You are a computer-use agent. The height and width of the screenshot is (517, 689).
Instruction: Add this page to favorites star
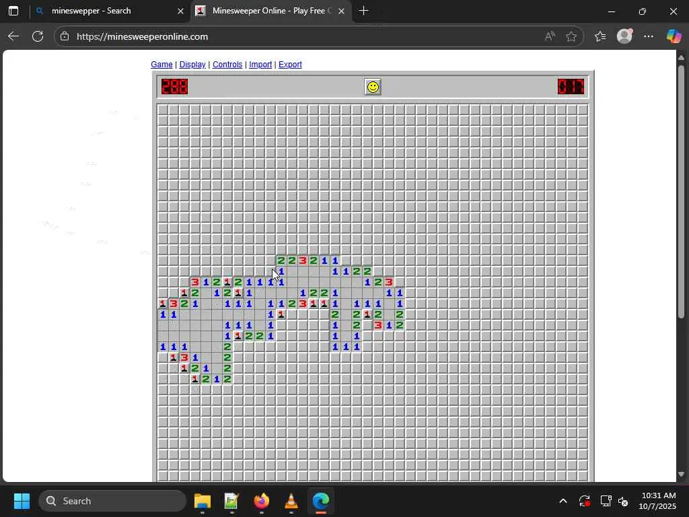tap(571, 36)
